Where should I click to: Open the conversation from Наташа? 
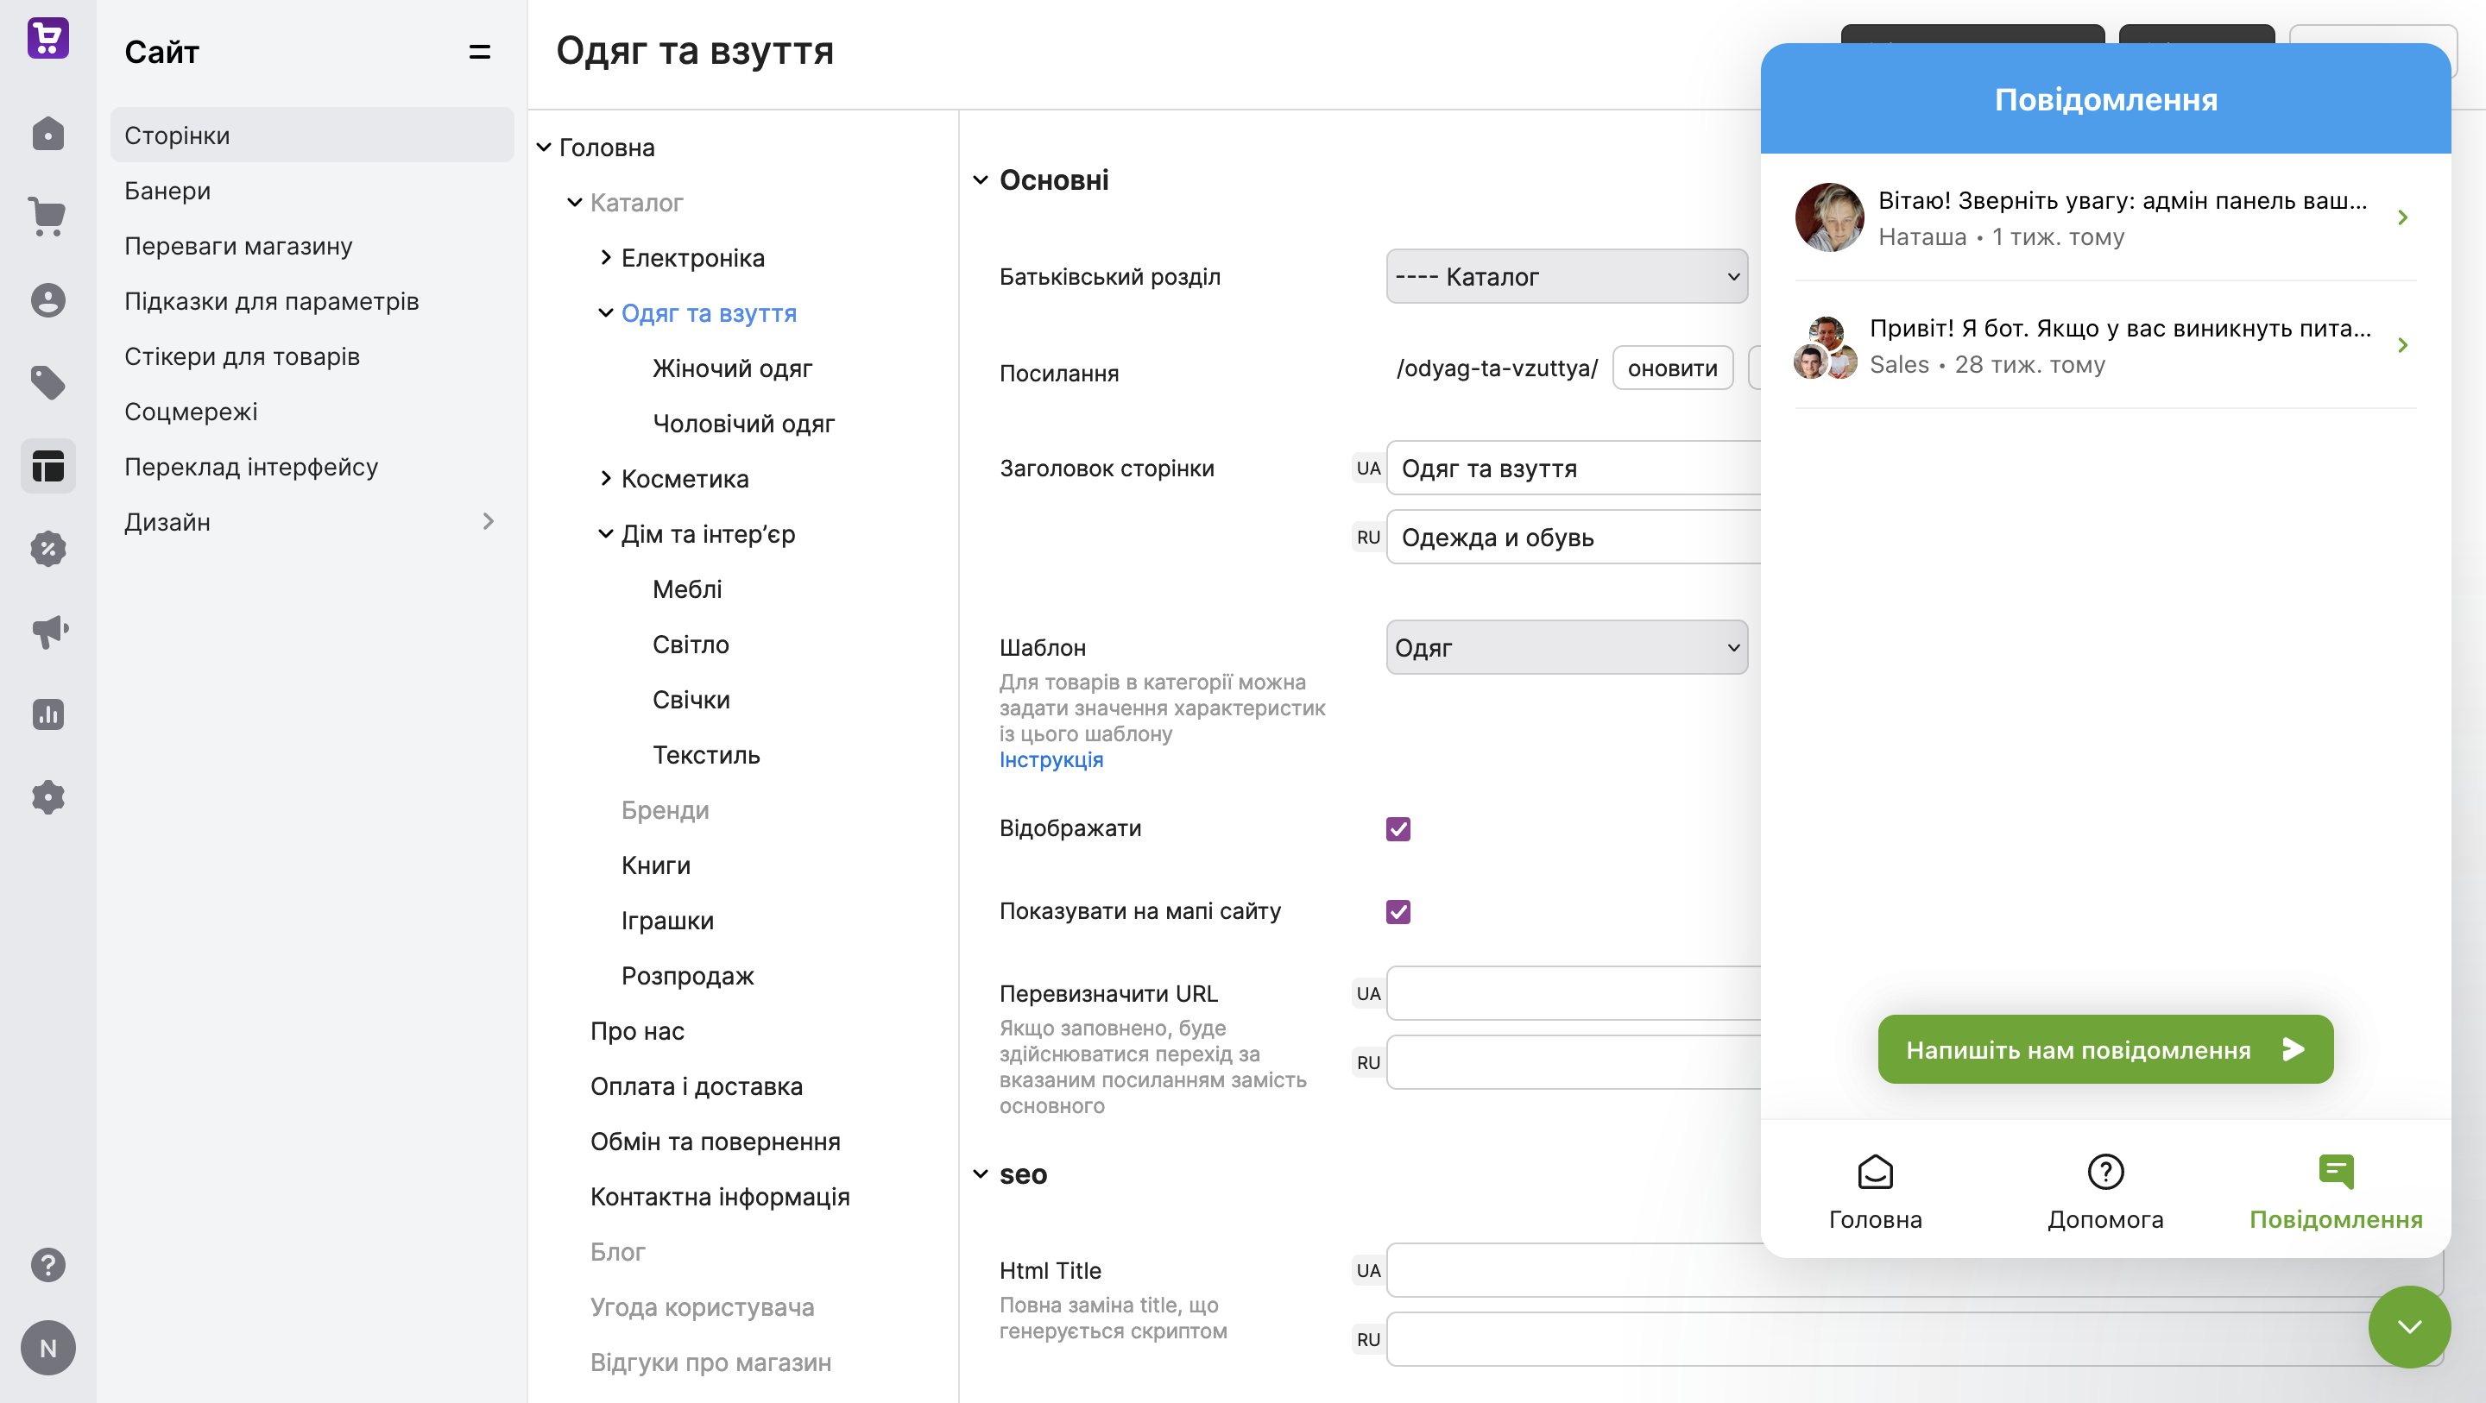[2104, 218]
